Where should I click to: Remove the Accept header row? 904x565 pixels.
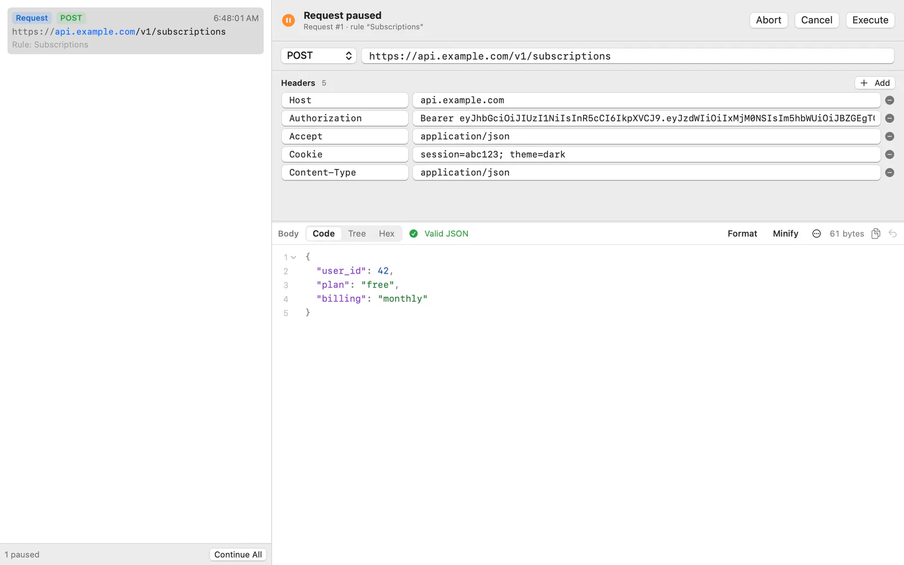coord(889,136)
